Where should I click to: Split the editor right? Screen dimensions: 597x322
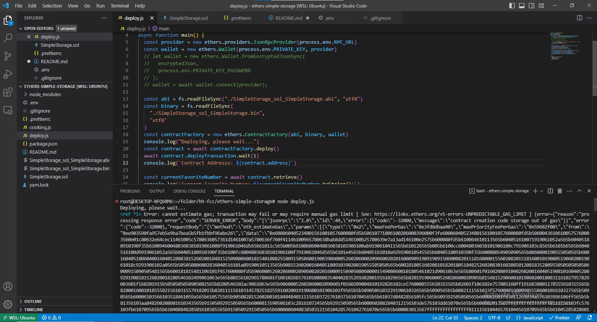point(579,18)
